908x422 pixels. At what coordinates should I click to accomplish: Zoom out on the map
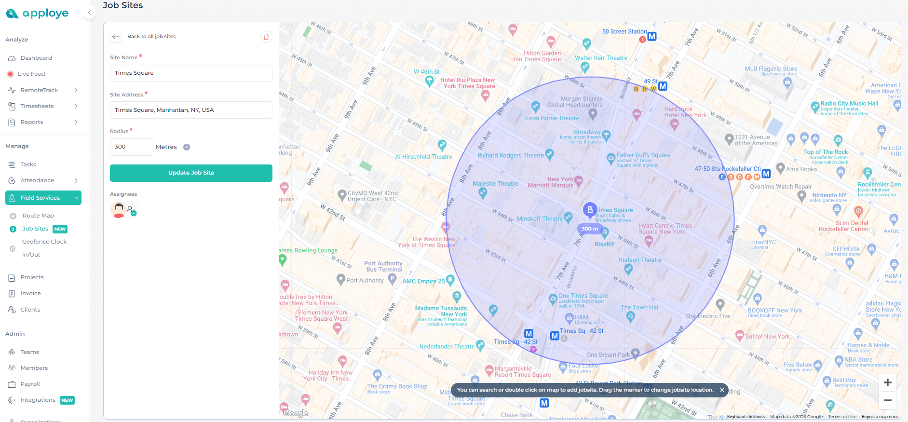click(x=887, y=400)
